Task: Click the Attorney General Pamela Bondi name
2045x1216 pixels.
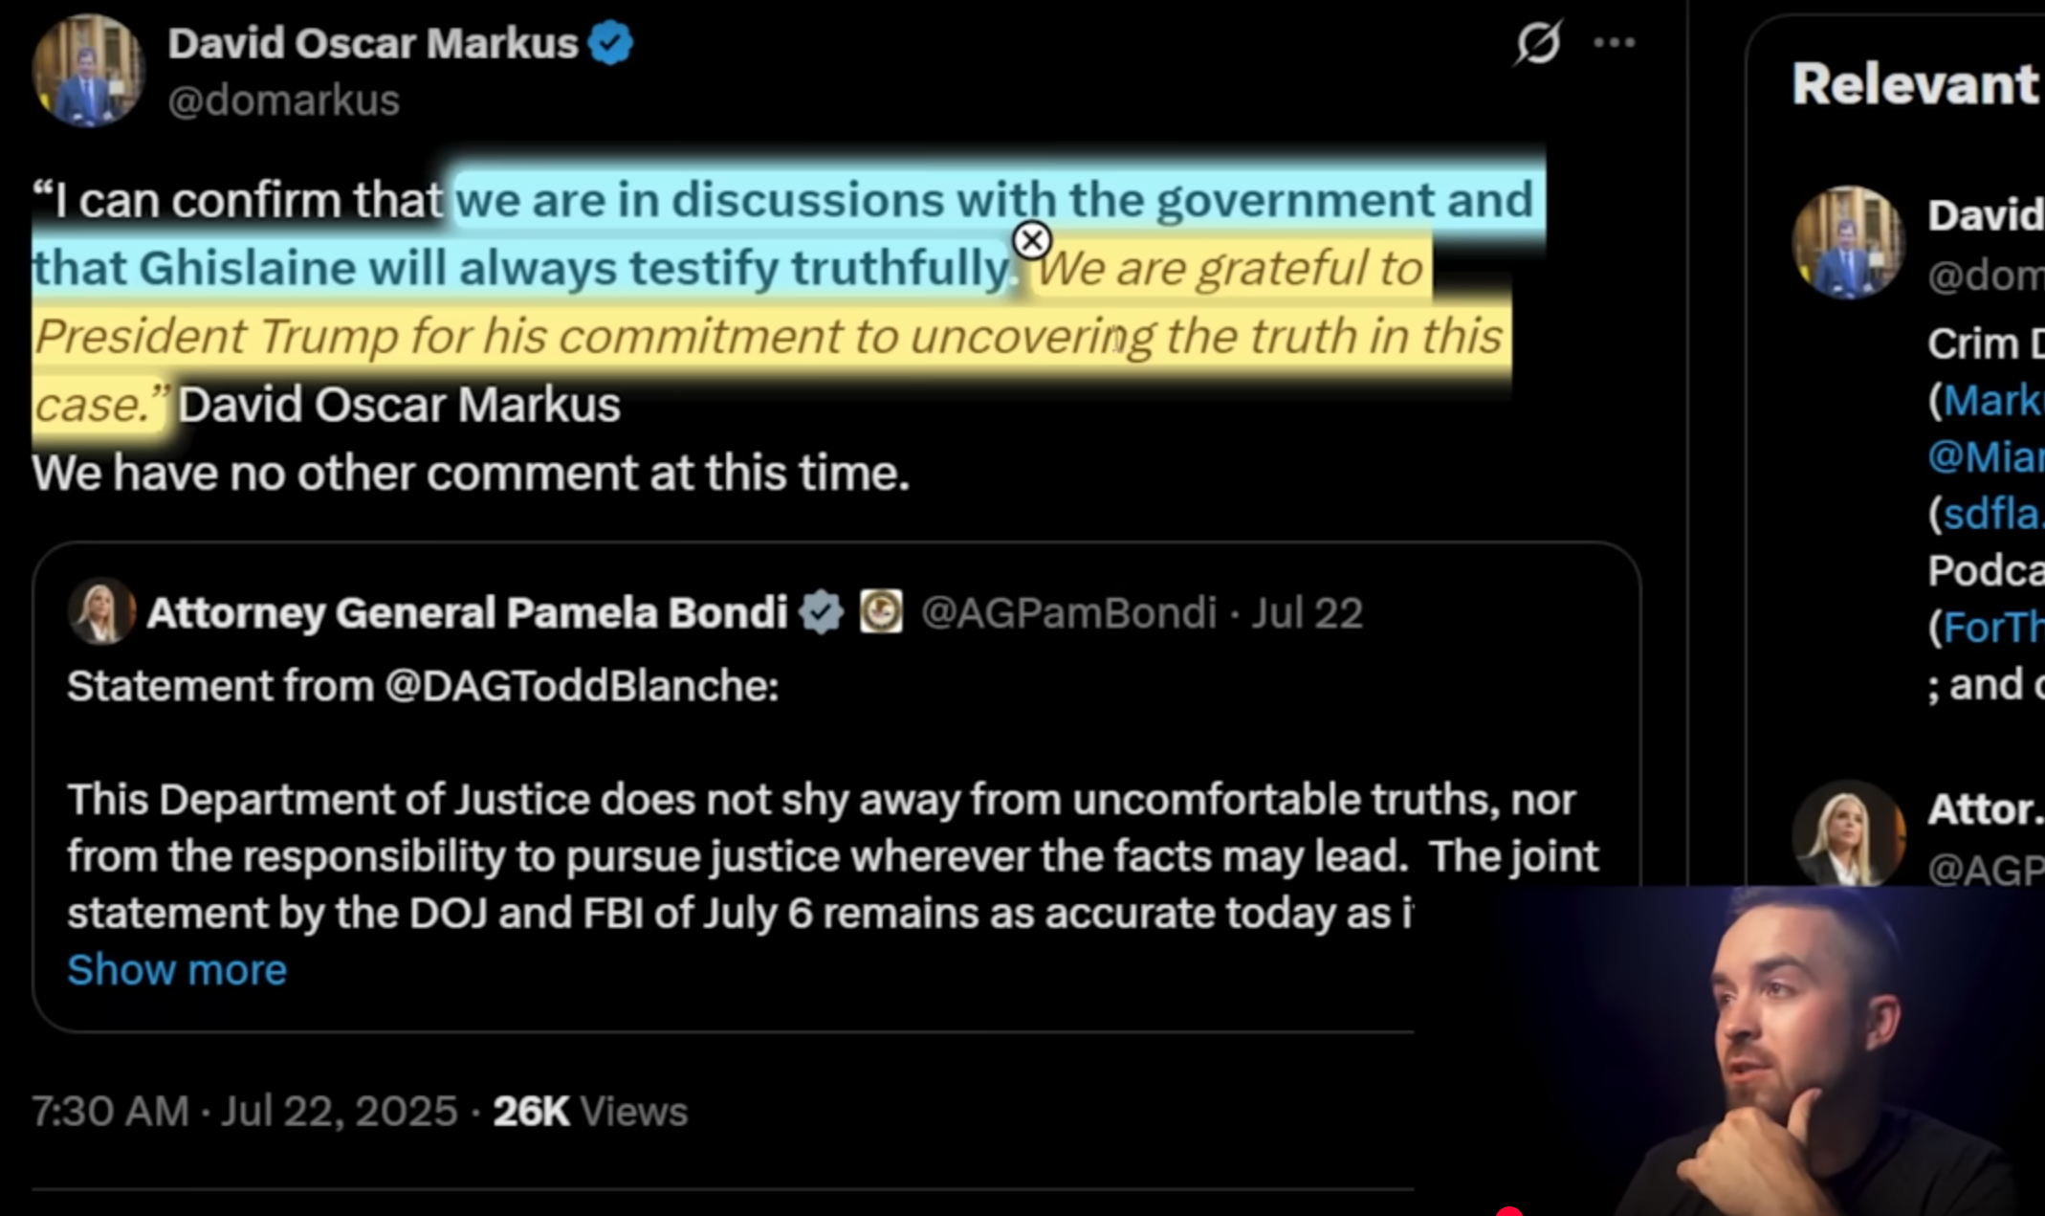Action: [x=467, y=612]
